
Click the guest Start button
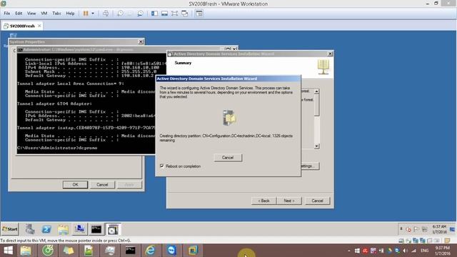point(10,229)
